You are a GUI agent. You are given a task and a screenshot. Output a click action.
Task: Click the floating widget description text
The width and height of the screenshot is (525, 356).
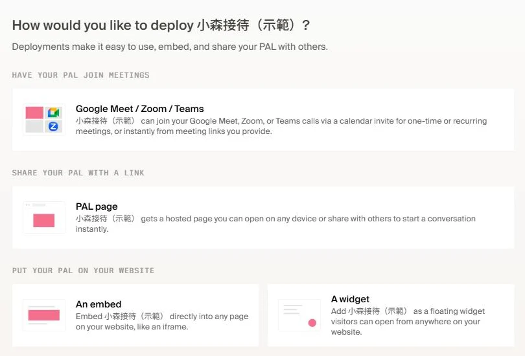click(408, 322)
